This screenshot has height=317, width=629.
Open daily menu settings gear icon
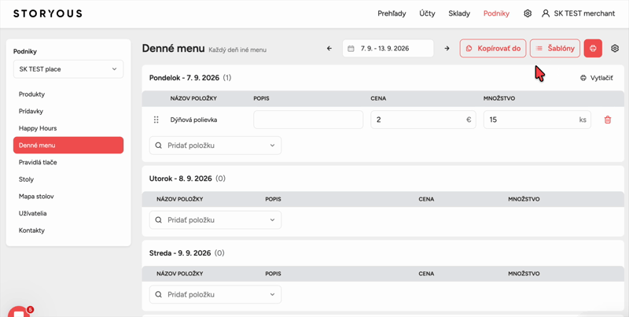[x=615, y=49]
